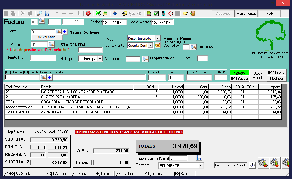This screenshot has width=292, height=179.
Task: Open the PDF menu button
Action: [269, 14]
